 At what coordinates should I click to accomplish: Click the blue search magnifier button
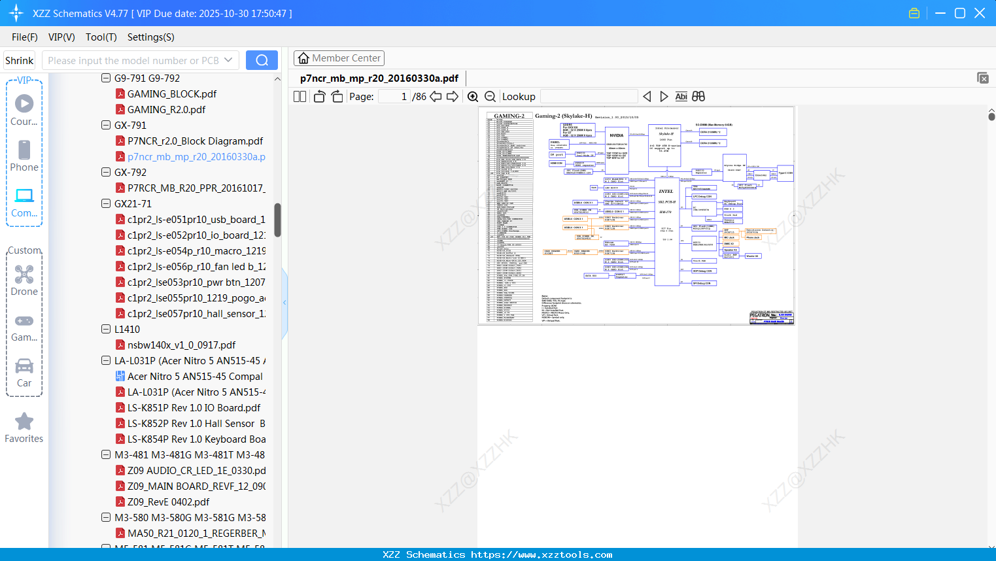click(262, 60)
